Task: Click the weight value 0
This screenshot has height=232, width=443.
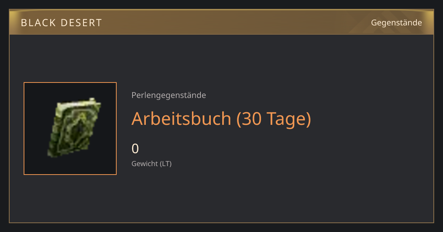Action: pos(135,149)
